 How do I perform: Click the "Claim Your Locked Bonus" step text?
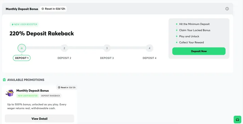(195, 30)
